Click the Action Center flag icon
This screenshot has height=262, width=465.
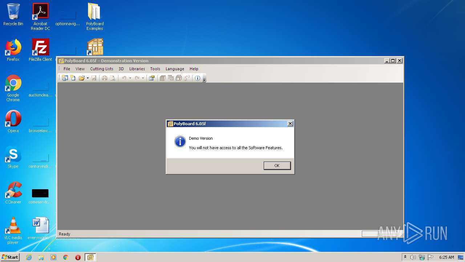430,257
